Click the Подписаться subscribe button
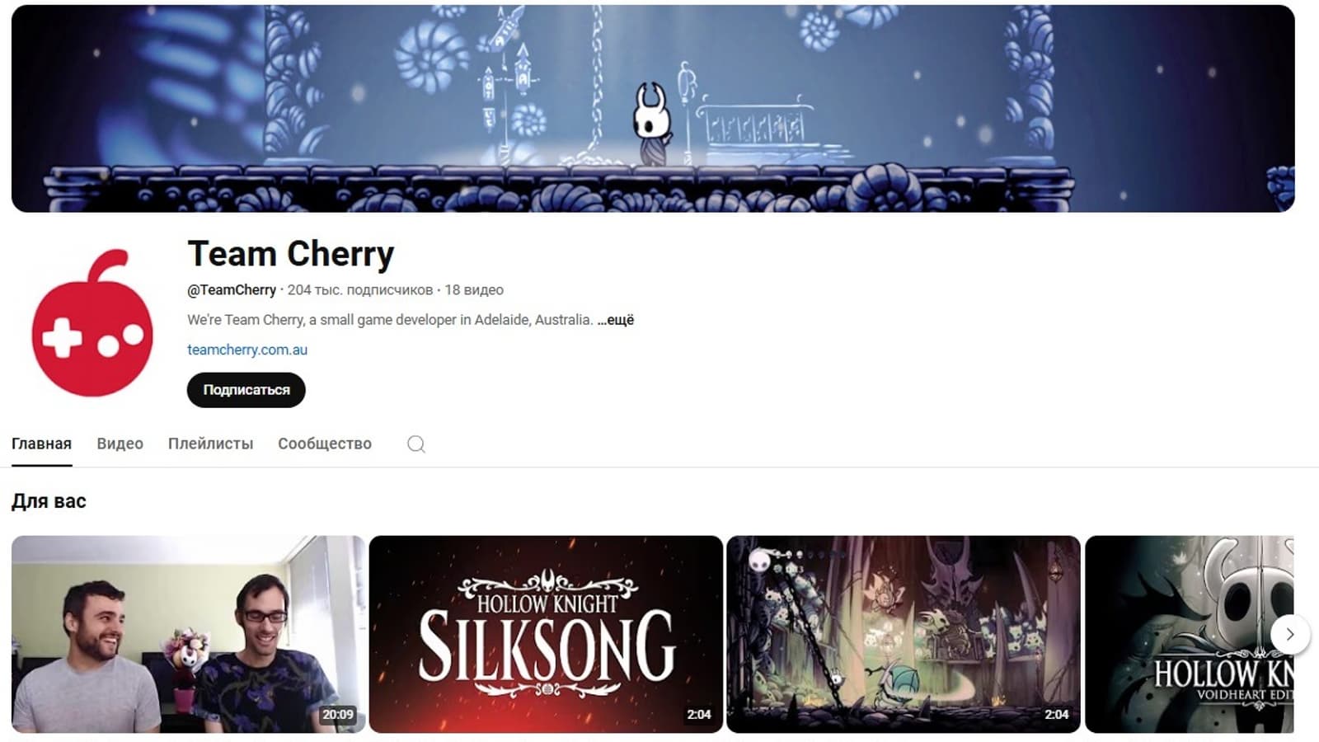Viewport: 1319px width, 742px height. (x=246, y=390)
